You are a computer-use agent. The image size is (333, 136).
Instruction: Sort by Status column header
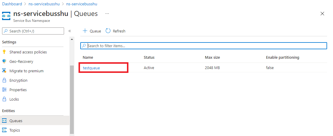point(149,57)
